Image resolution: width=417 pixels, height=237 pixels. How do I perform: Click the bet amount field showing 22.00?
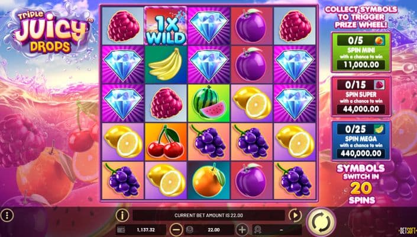(209, 229)
